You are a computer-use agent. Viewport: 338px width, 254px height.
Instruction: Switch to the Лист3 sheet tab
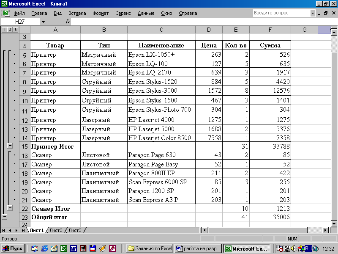tap(75, 230)
